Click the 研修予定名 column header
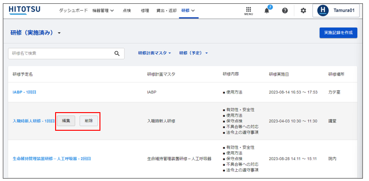369x181 pixels. coord(22,74)
